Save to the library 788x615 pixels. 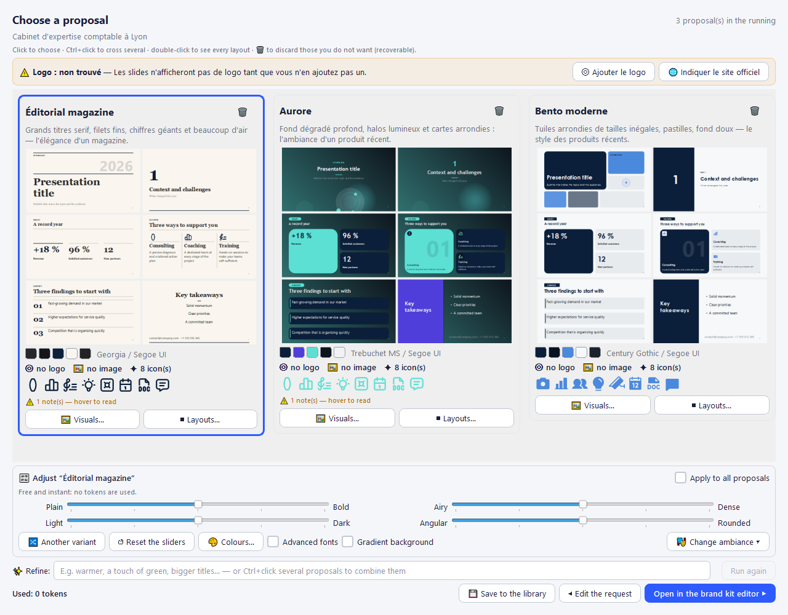click(x=507, y=593)
